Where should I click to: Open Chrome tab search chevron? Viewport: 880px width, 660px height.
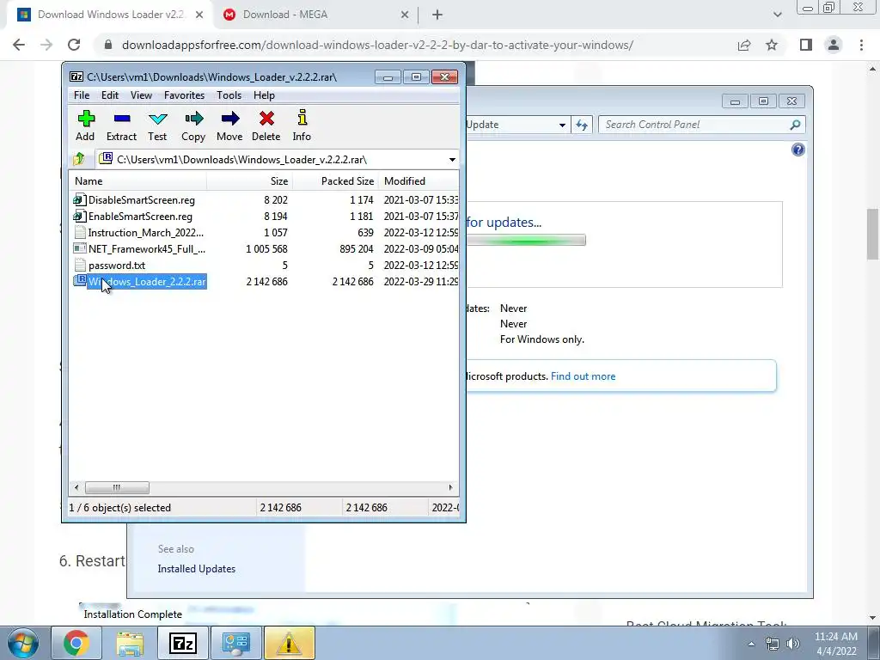click(777, 15)
